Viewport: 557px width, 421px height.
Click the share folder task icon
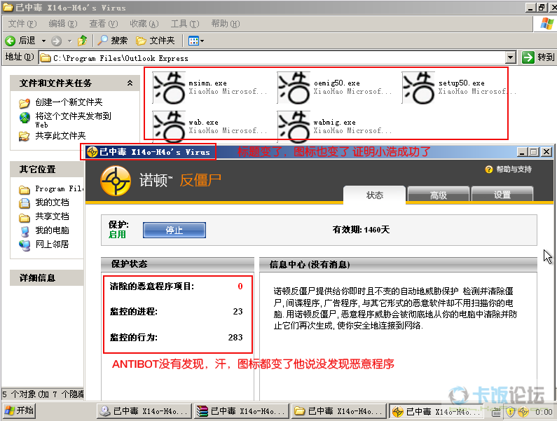coord(24,136)
